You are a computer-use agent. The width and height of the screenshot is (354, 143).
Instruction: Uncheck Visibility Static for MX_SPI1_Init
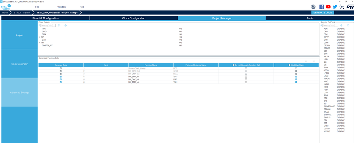(296, 76)
